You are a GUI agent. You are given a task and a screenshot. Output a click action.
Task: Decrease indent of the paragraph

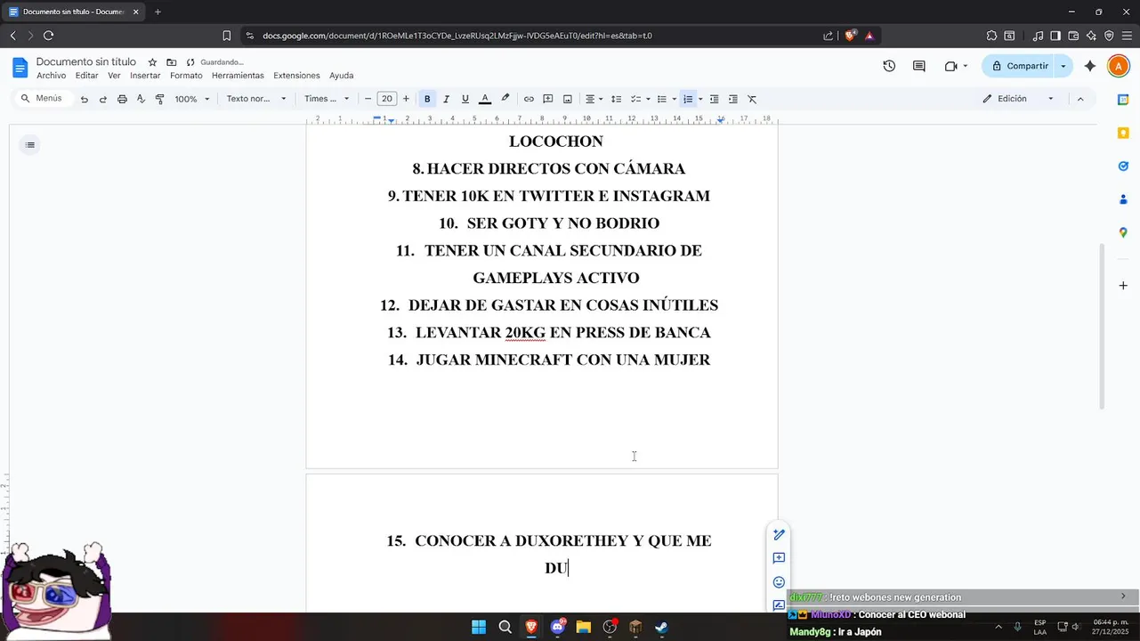click(714, 99)
